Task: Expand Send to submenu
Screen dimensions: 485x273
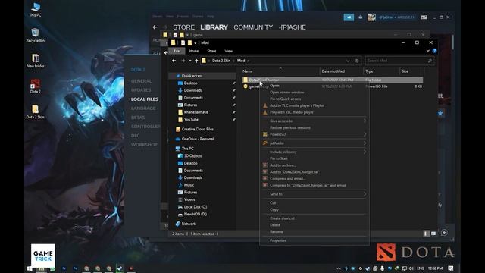Action: 314,194
